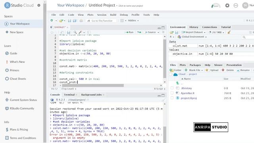Click the print icon in main toolbar
The image size is (254, 143).
coord(81,21)
